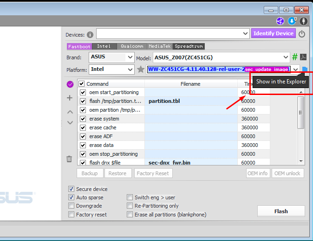The image size is (313, 241).
Task: Select the partition.tbl filename cell
Action: (x=191, y=101)
